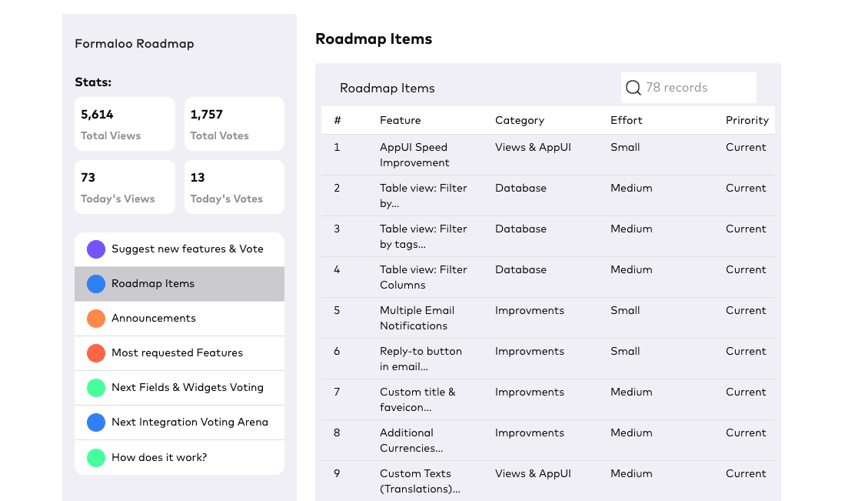Screen dimensions: 858x501
Task: Click row number 6 in the table
Action: 337,352
